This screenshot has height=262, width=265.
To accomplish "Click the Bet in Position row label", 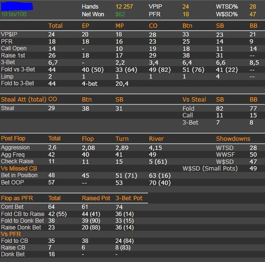I will [19, 175].
